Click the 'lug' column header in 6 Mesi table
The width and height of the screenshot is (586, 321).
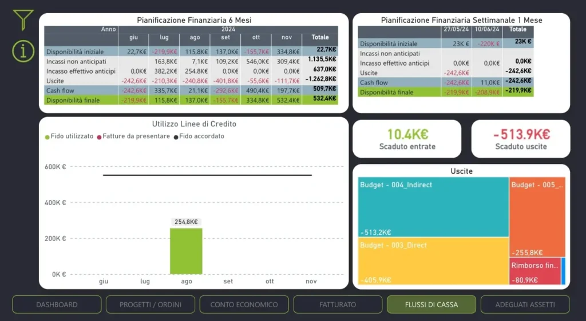[164, 37]
